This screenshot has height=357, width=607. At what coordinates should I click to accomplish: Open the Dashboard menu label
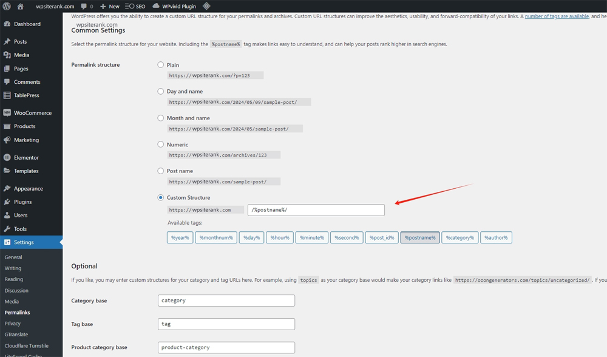coord(27,24)
